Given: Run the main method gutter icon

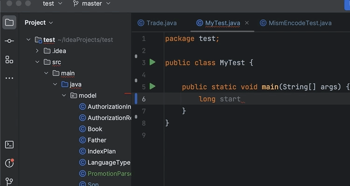Looking at the screenshot, I should coord(152,86).
